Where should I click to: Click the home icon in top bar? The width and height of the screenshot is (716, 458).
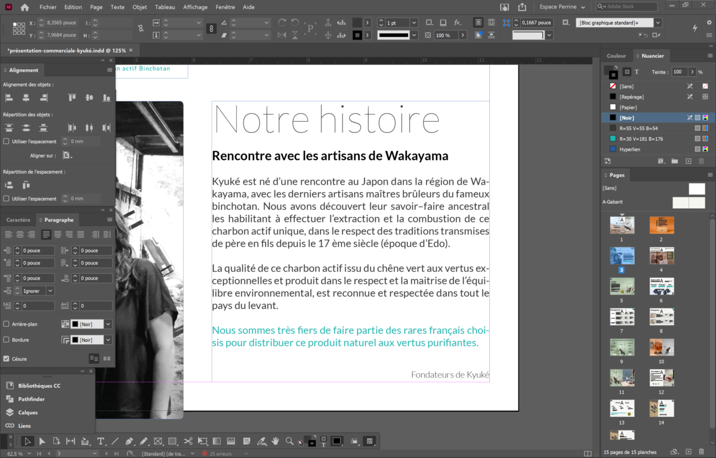(24, 7)
